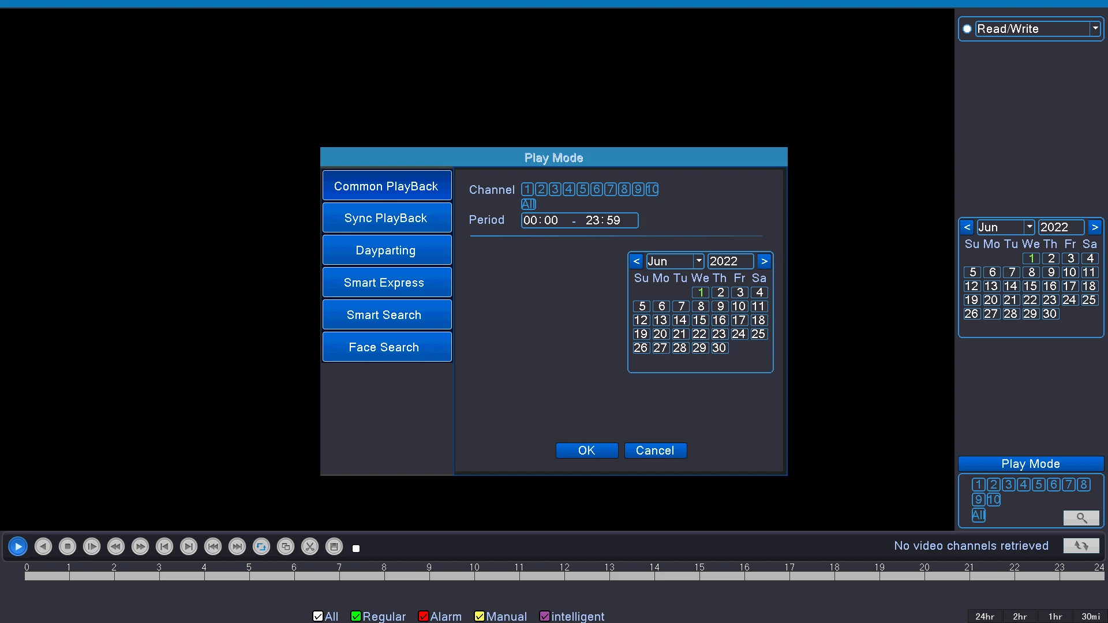Click the Cancel button
Viewport: 1108px width, 623px height.
point(655,451)
